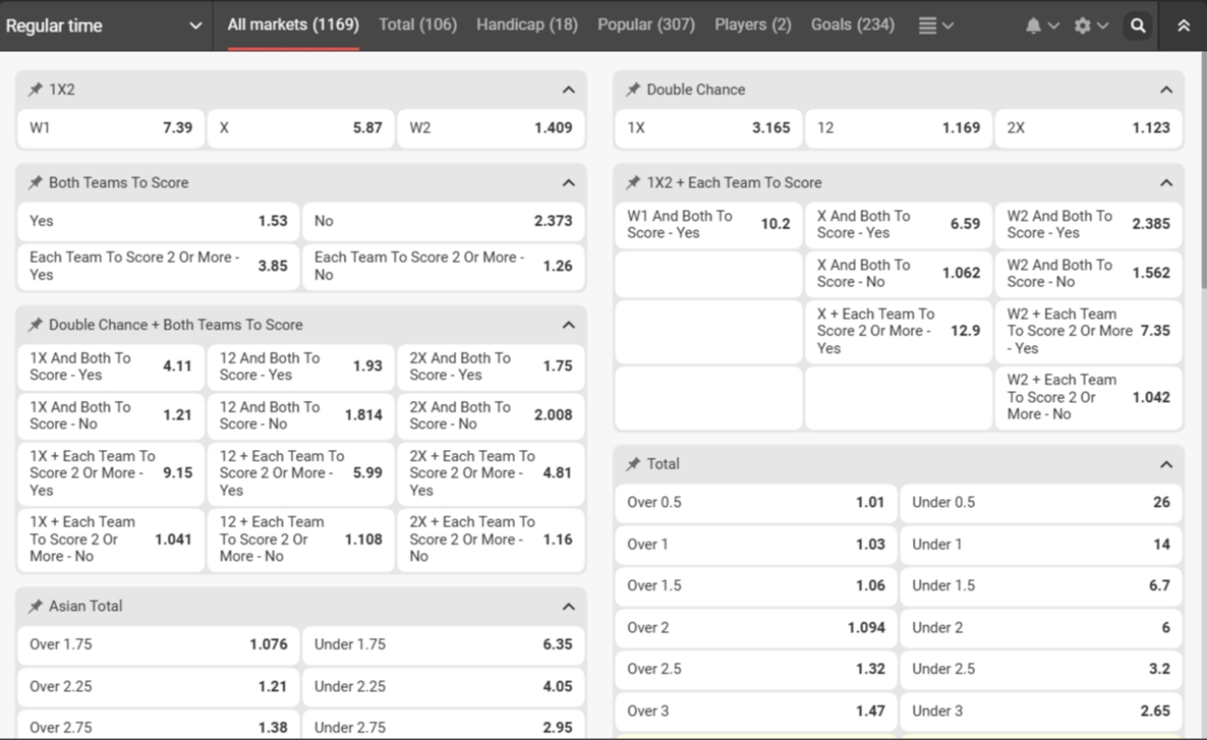Screen dimensions: 1207x740
Task: Select the W1 odds of 7.39
Action: click(110, 127)
